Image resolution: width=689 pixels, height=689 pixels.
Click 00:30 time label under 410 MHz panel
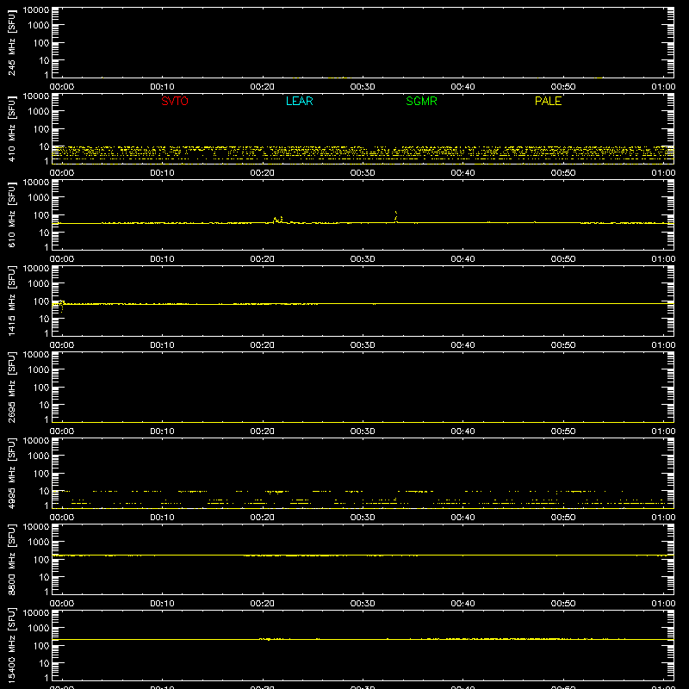[363, 173]
